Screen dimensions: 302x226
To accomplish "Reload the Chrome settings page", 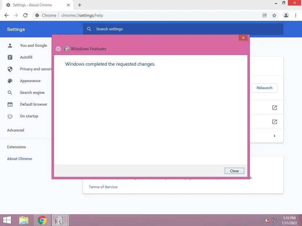I will tap(25, 15).
